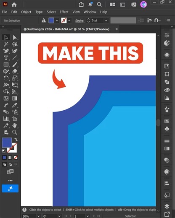Select the Scale tool

pyautogui.click(x=15, y=78)
